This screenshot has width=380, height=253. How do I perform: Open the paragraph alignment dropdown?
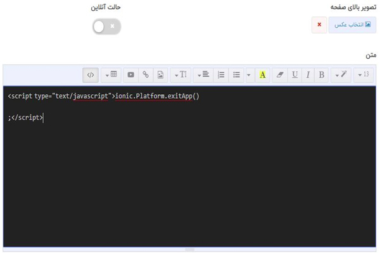(x=203, y=75)
